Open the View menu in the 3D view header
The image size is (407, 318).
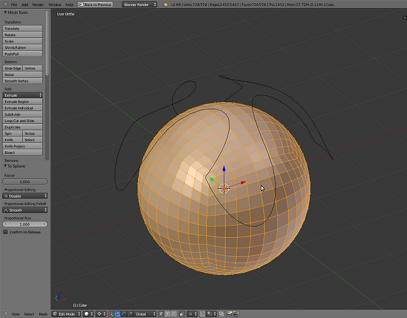coord(16,314)
